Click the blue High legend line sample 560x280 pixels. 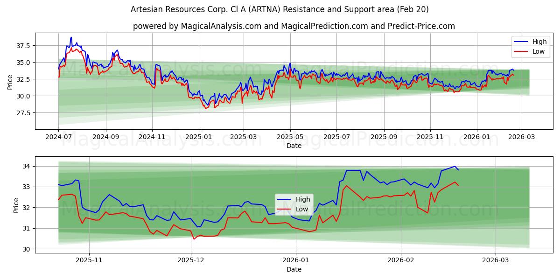point(520,42)
